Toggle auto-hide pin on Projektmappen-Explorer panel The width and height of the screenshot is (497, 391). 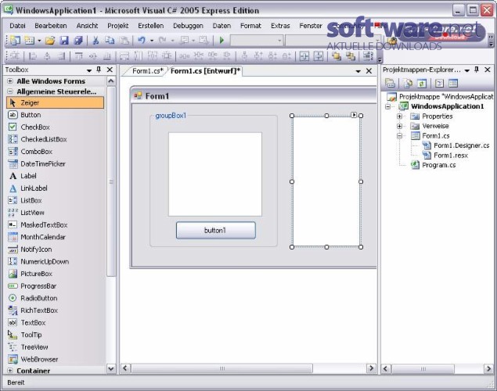(x=477, y=70)
